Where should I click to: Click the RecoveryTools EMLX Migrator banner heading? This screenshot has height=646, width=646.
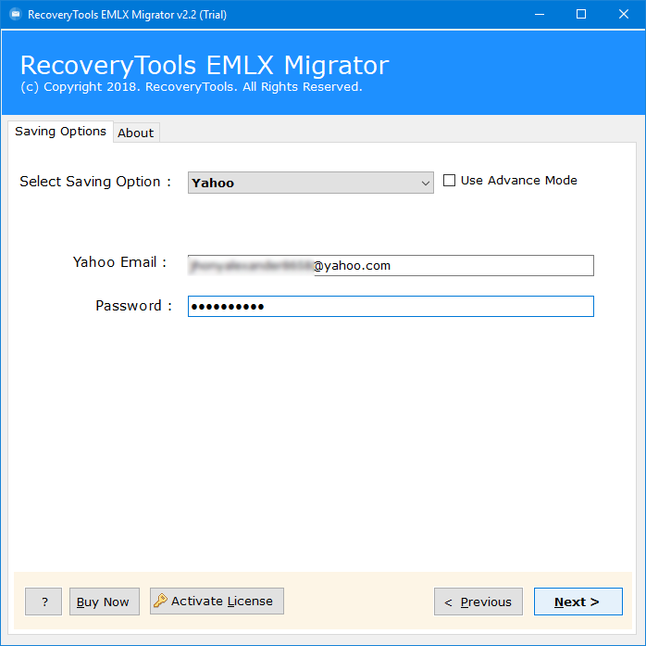click(x=205, y=66)
